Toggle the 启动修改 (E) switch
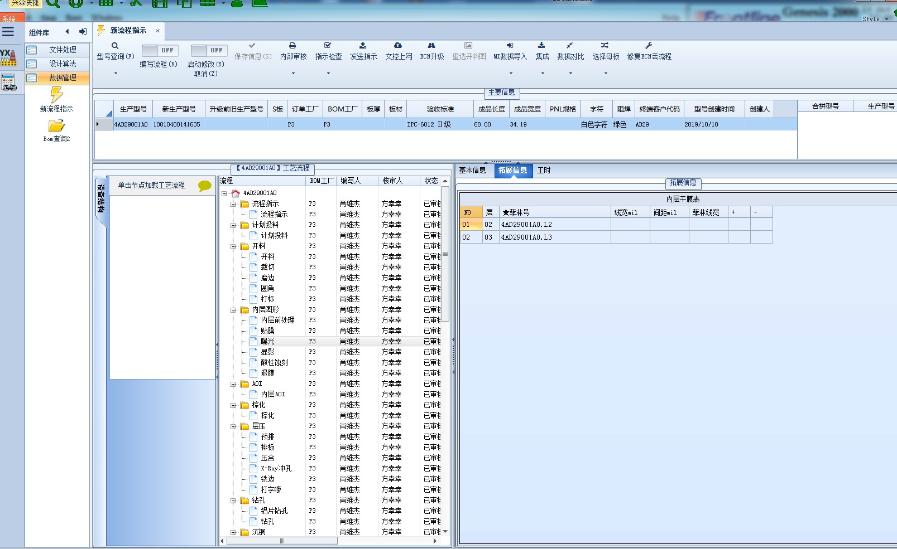897x549 pixels. click(x=209, y=50)
